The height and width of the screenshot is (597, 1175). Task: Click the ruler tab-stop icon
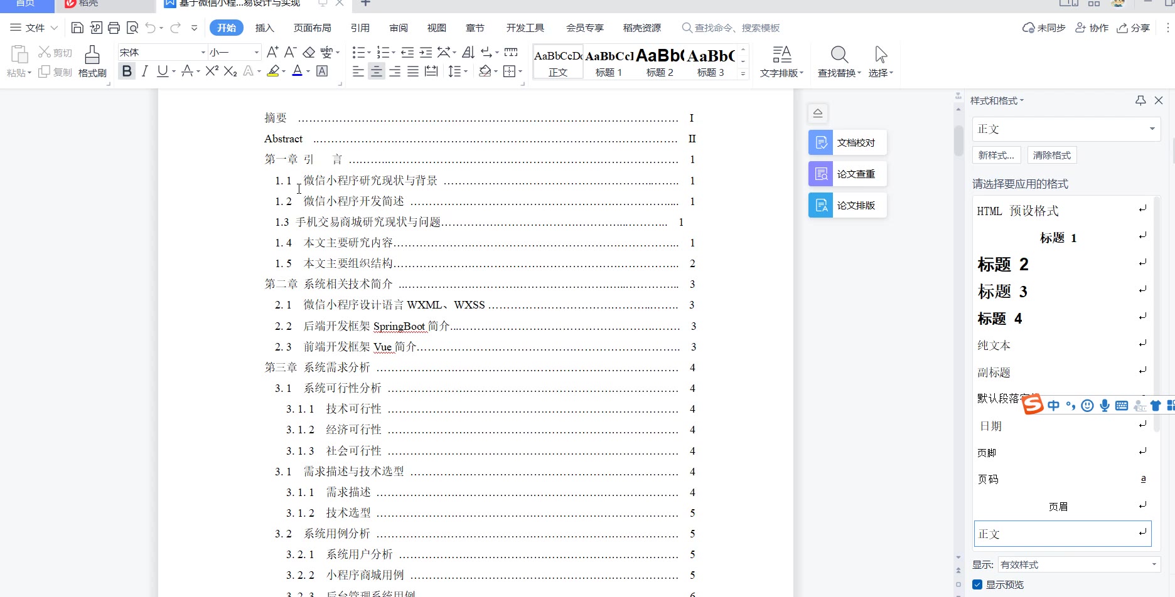(x=511, y=52)
